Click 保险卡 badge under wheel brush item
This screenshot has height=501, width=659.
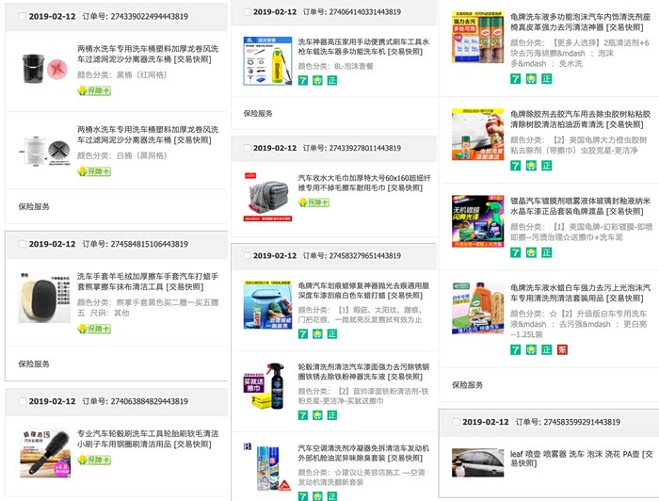[94, 460]
